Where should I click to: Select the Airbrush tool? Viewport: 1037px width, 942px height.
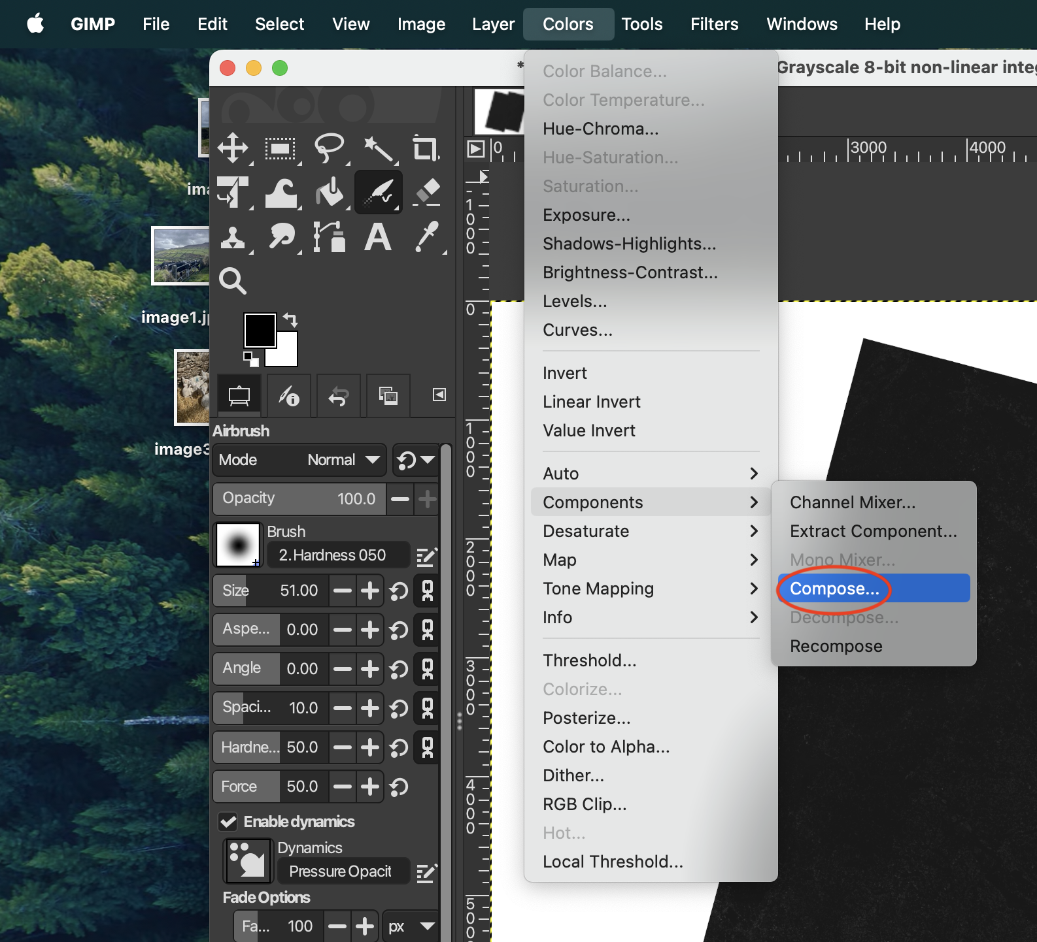click(379, 192)
